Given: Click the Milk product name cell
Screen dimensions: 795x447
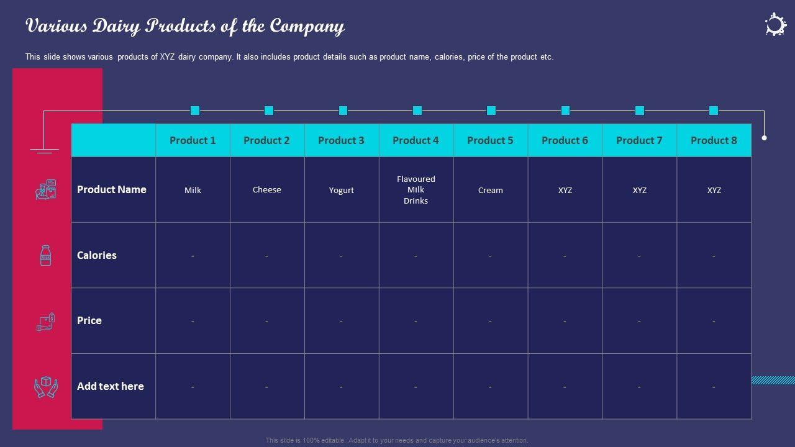Looking at the screenshot, I should click(193, 190).
